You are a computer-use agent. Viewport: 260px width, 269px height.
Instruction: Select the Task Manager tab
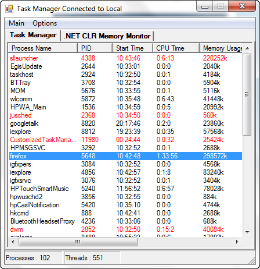click(33, 35)
